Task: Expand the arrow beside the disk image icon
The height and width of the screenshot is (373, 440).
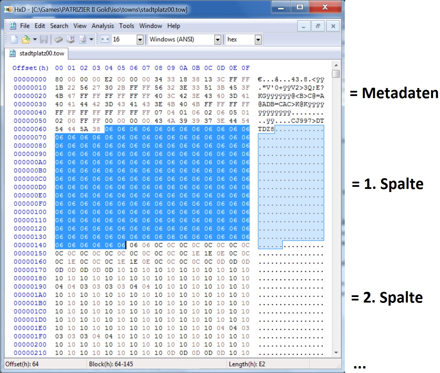Action: (x=91, y=40)
